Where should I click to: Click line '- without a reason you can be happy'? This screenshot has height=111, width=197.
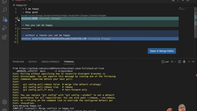coord(46,35)
